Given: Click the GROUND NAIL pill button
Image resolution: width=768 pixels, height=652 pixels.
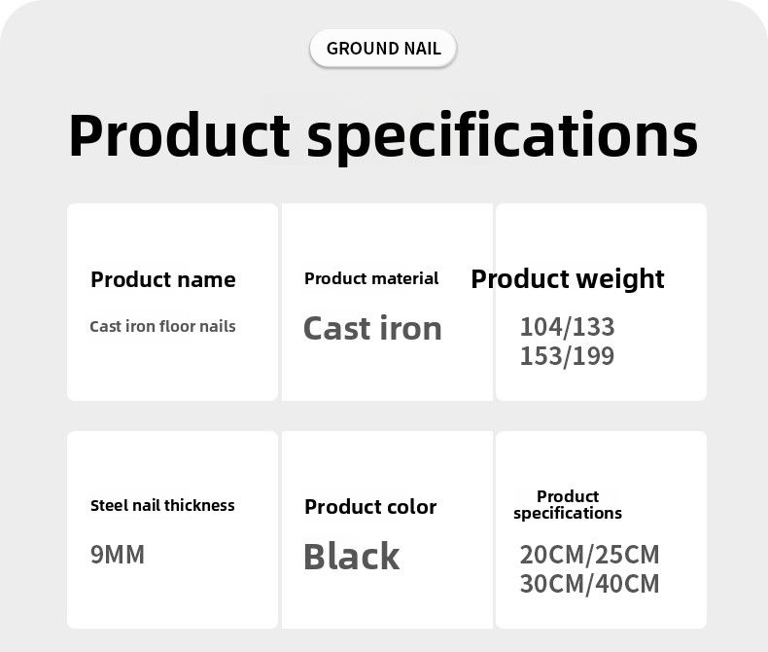Looking at the screenshot, I should [383, 49].
